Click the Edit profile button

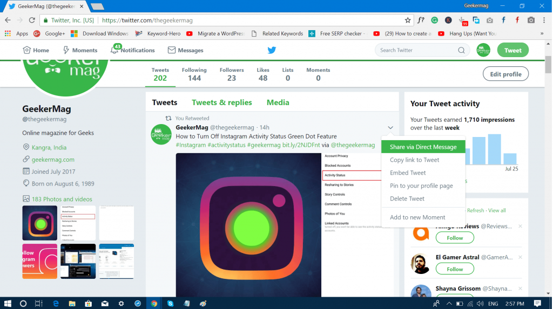tap(505, 74)
